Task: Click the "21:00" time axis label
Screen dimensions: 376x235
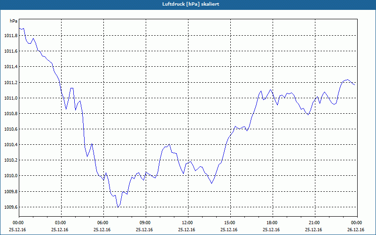Action: tap(313, 223)
